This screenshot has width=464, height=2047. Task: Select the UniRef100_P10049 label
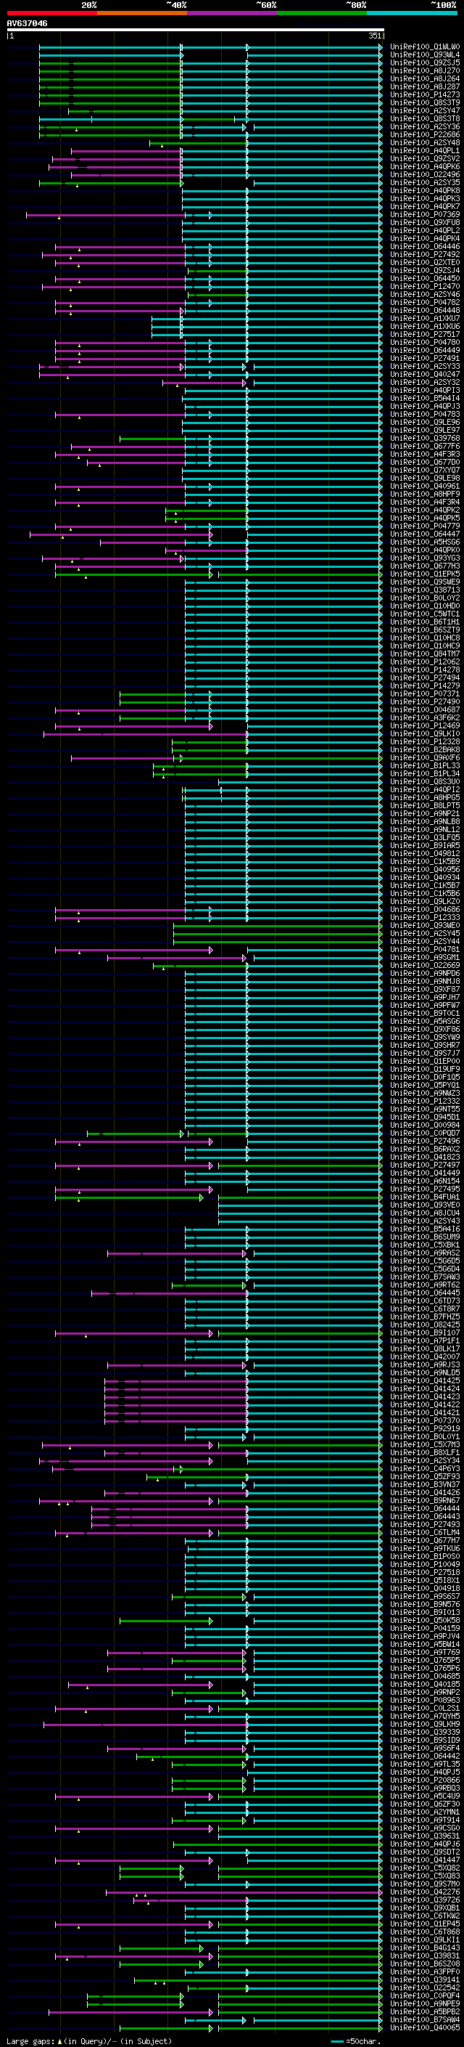pos(425,1565)
